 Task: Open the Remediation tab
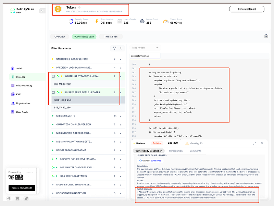point(176,151)
